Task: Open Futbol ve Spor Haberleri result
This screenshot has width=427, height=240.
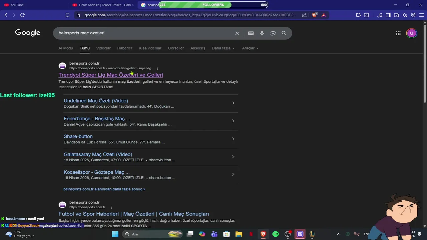Action: (x=134, y=214)
